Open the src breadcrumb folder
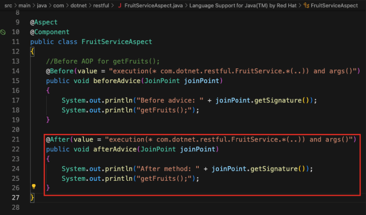 point(8,5)
